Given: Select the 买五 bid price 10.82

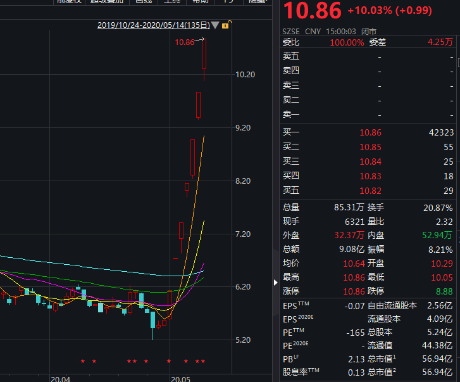Looking at the screenshot, I should [370, 191].
